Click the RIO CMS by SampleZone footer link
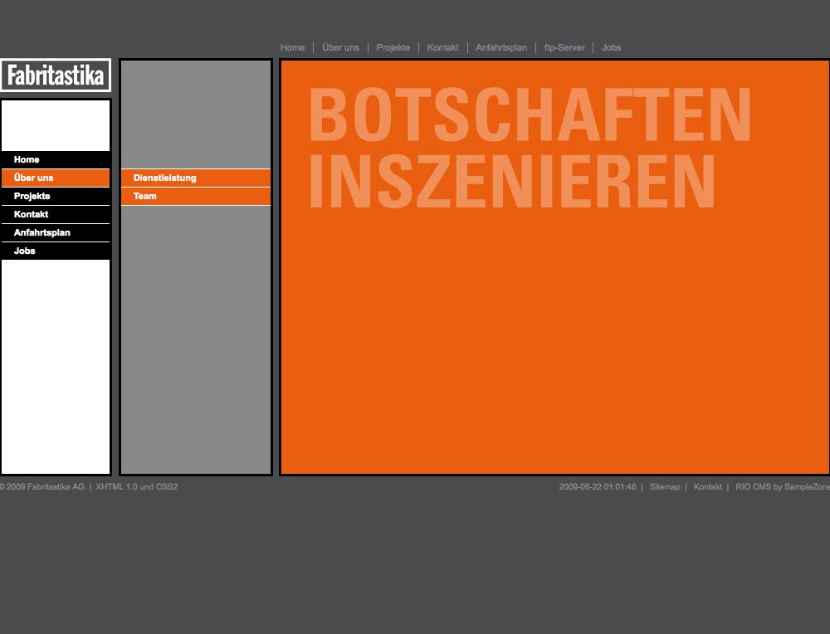Screen dimensions: 830x634 (783, 487)
